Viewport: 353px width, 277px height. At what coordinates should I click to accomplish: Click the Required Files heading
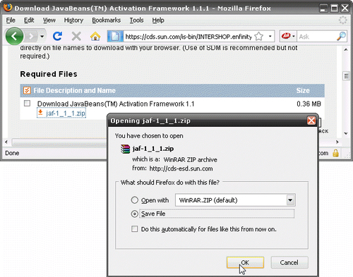click(49, 74)
